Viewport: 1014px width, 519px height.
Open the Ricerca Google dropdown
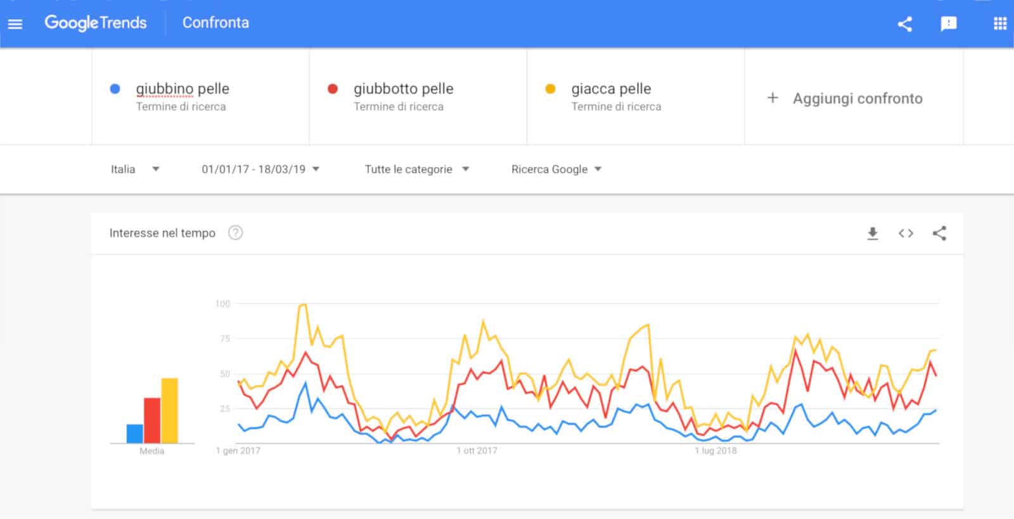tap(556, 169)
